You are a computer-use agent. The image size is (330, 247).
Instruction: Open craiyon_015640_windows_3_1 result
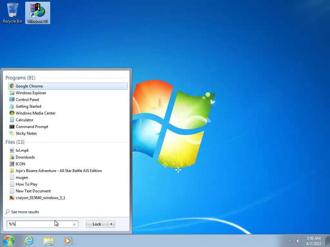(x=68, y=198)
